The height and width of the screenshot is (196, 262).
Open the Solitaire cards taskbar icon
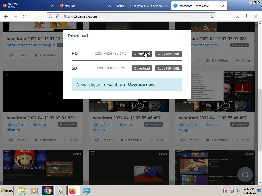pos(60,191)
